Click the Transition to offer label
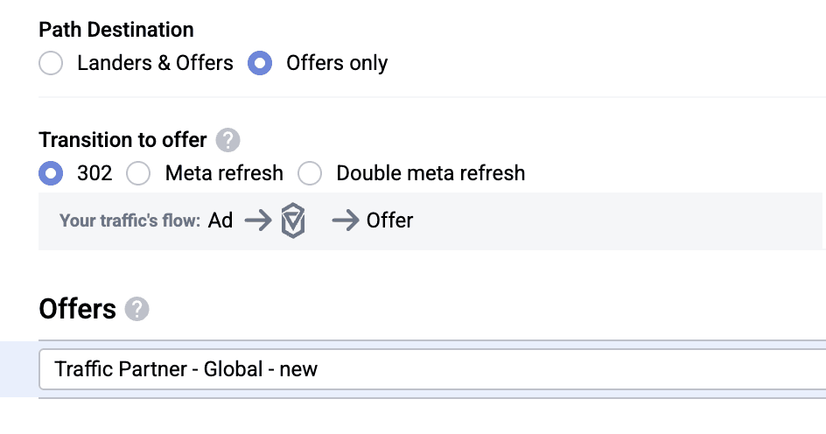The width and height of the screenshot is (826, 434). point(122,140)
